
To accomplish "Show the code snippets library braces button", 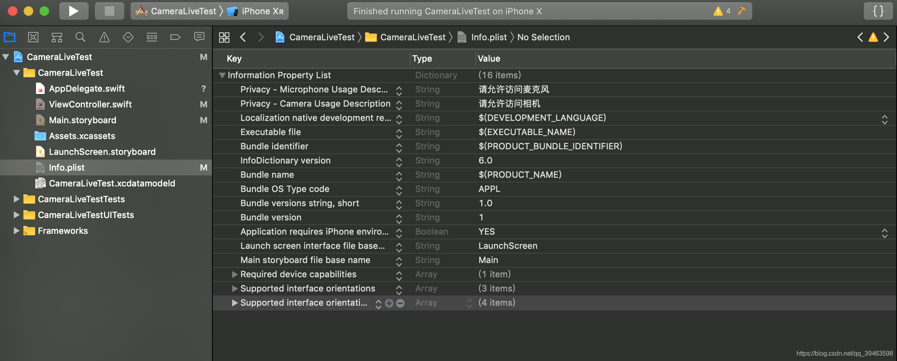I will click(878, 11).
